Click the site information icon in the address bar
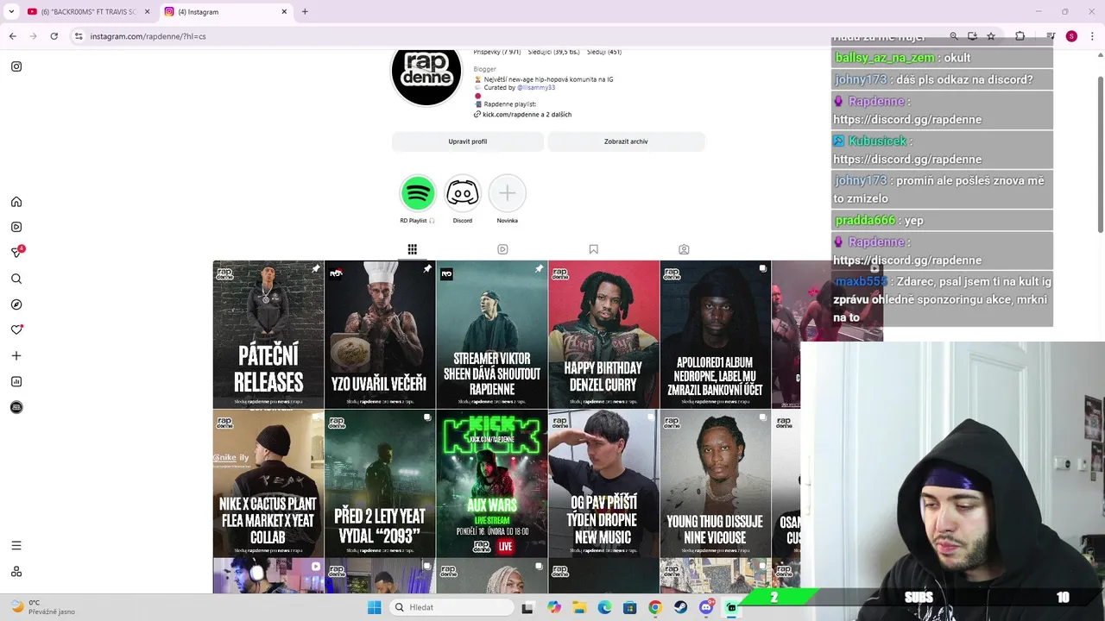Screen dimensions: 1105x621 coord(79,36)
